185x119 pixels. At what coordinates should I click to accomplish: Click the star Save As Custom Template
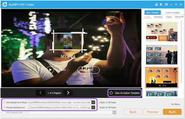tap(125, 93)
